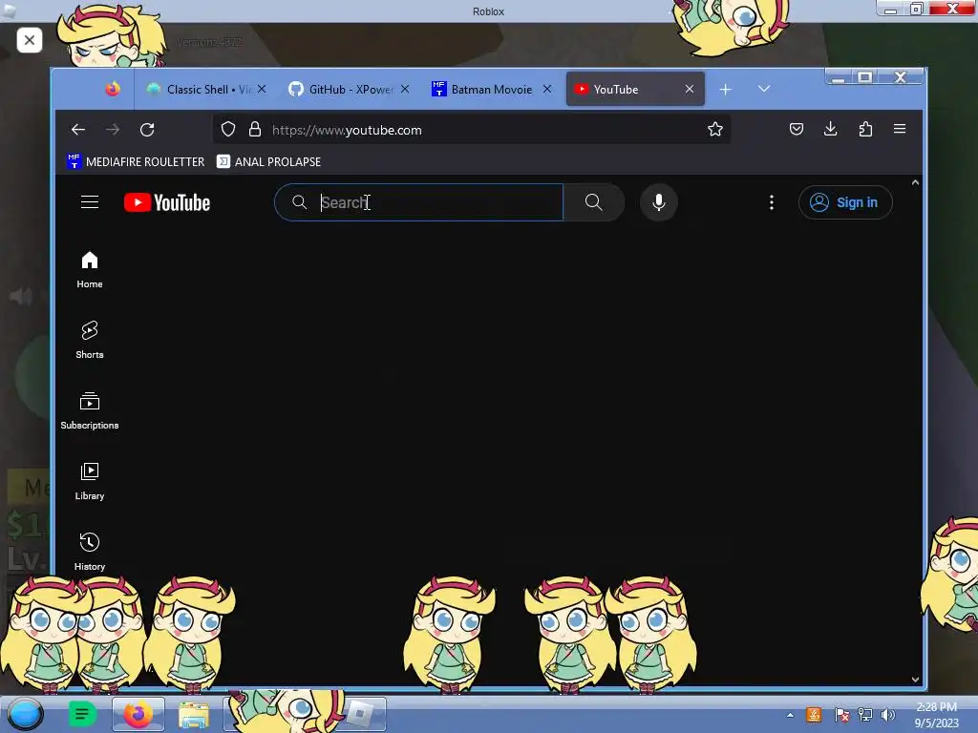
Task: Focus the YouTube Search field
Action: click(418, 202)
